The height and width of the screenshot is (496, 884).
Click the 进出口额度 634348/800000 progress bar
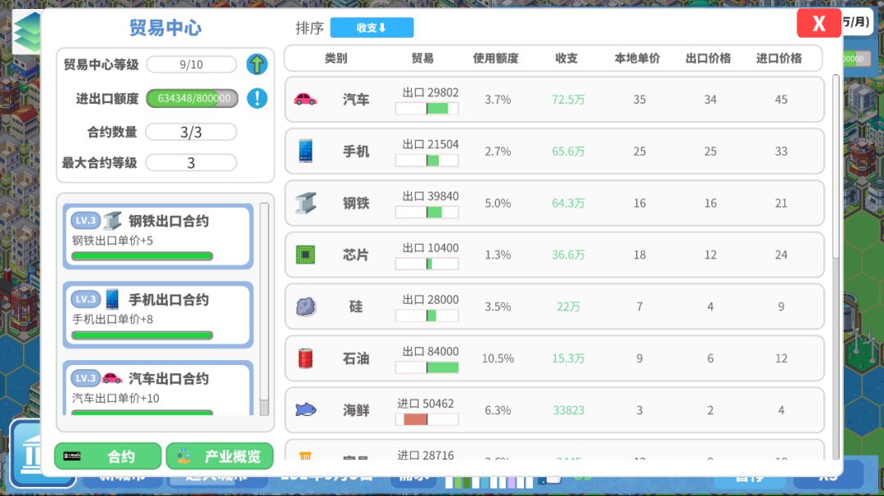[x=192, y=98]
